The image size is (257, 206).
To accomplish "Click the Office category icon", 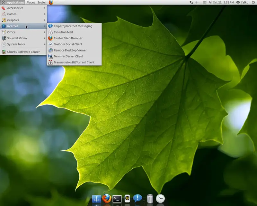I will click(4, 32).
